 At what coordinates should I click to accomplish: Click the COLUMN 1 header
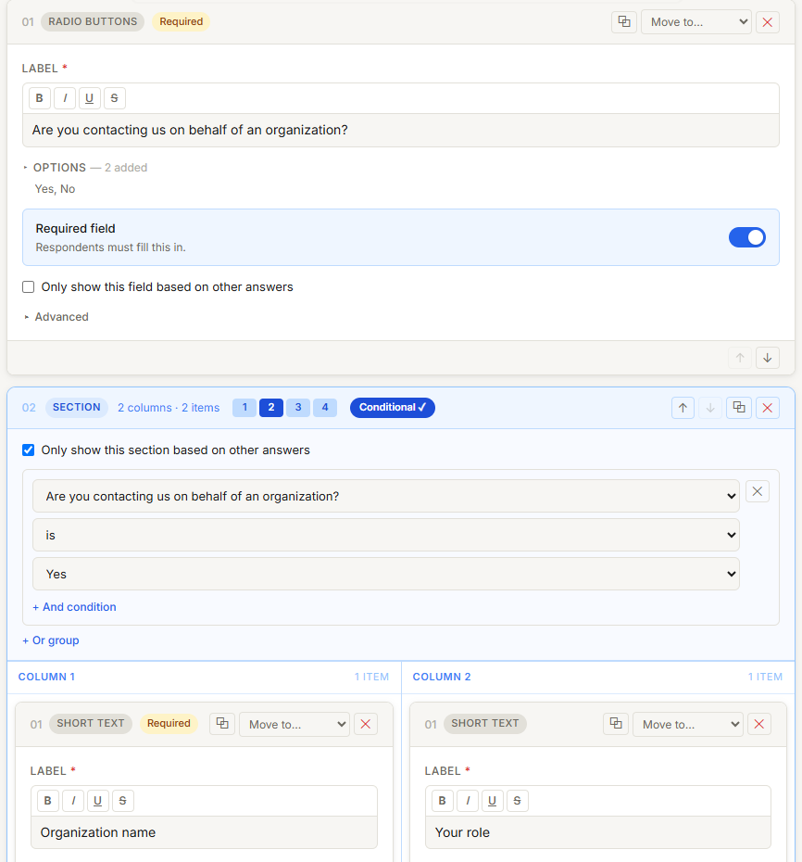[46, 677]
